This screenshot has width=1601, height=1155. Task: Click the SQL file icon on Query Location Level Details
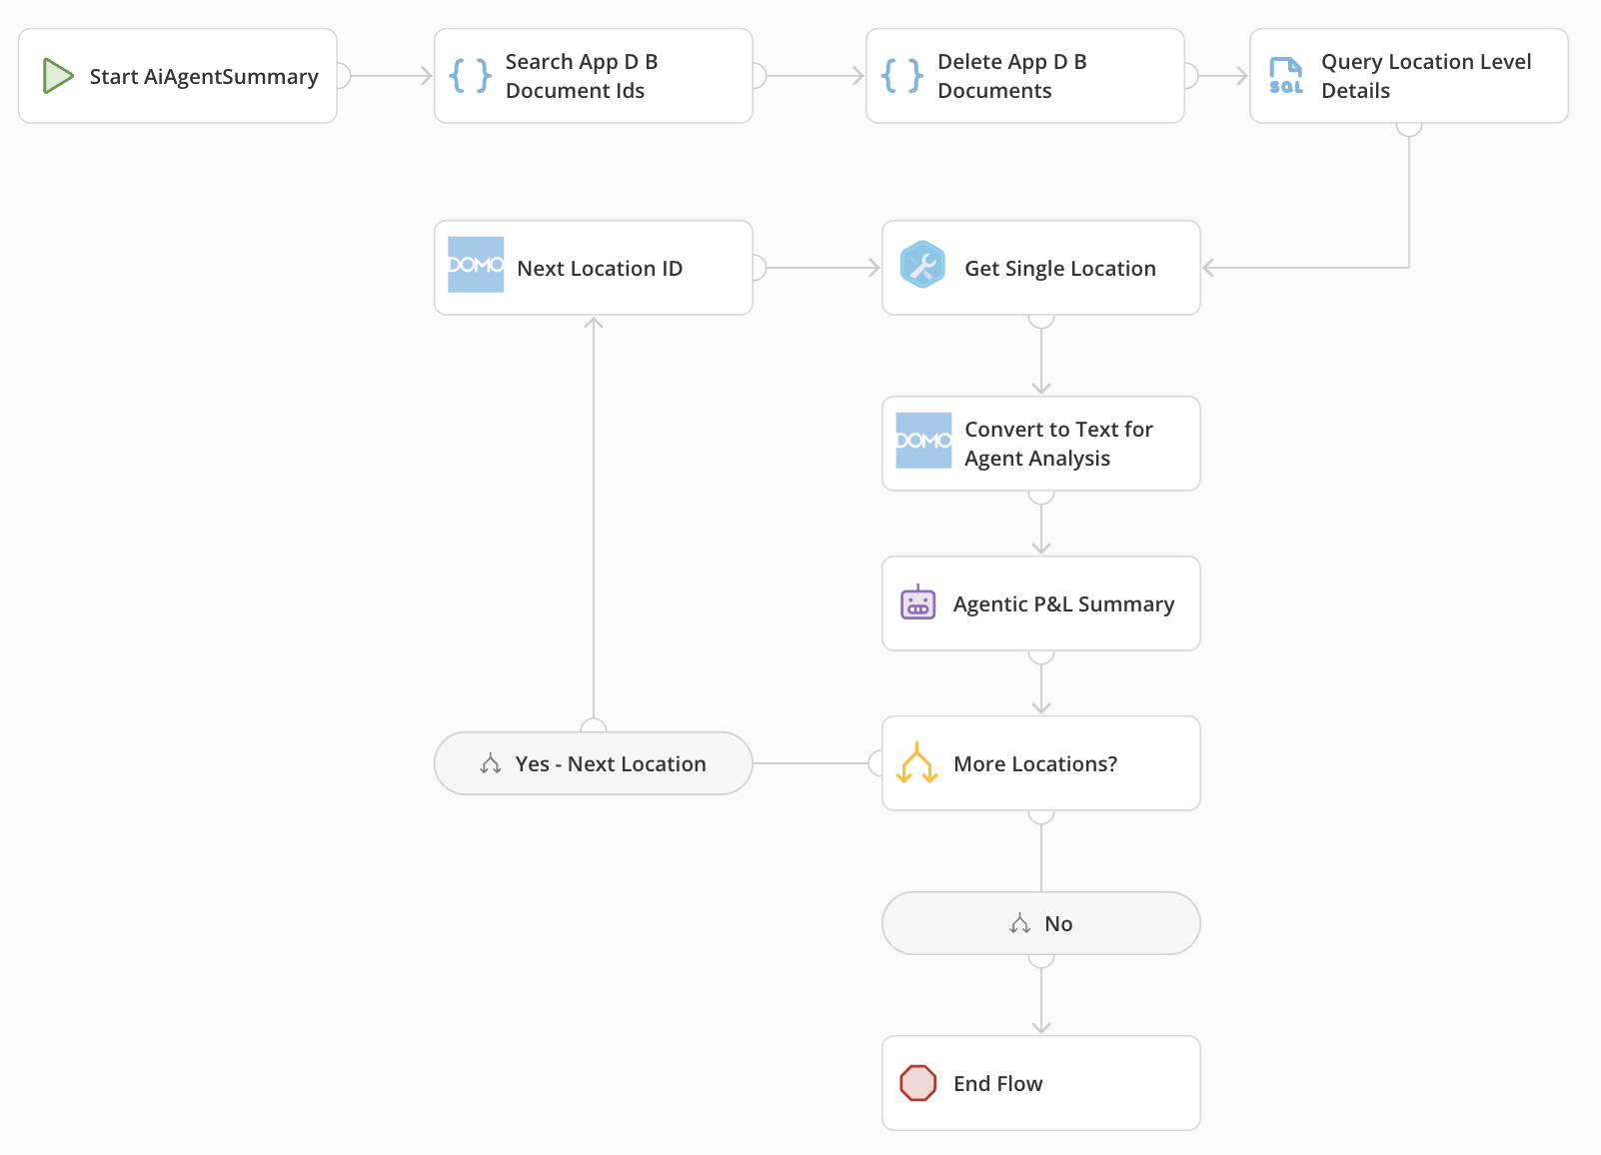point(1285,74)
